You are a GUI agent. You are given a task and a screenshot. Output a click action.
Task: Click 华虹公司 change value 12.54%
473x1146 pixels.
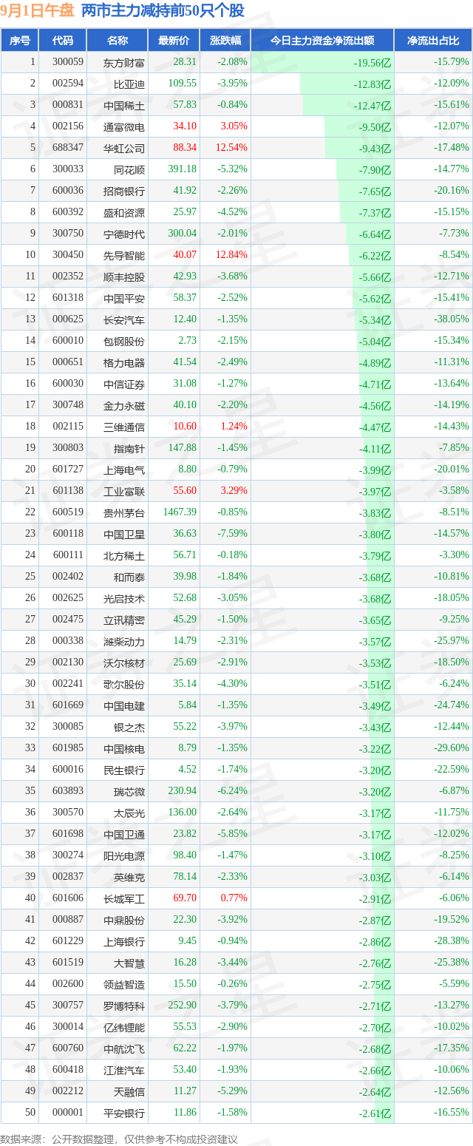pyautogui.click(x=231, y=148)
